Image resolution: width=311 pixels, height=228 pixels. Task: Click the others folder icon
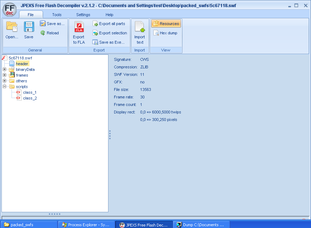(12, 81)
